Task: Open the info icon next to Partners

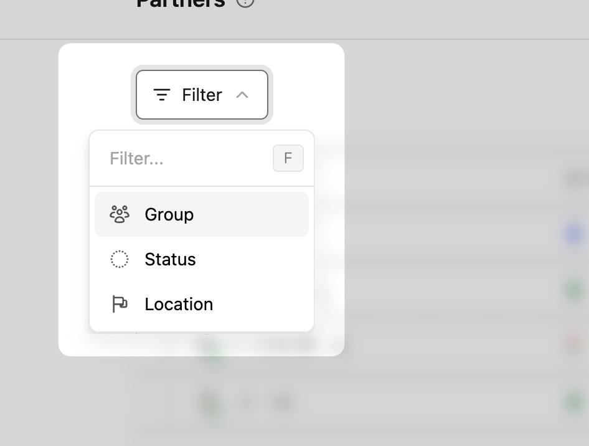Action: coord(245,3)
